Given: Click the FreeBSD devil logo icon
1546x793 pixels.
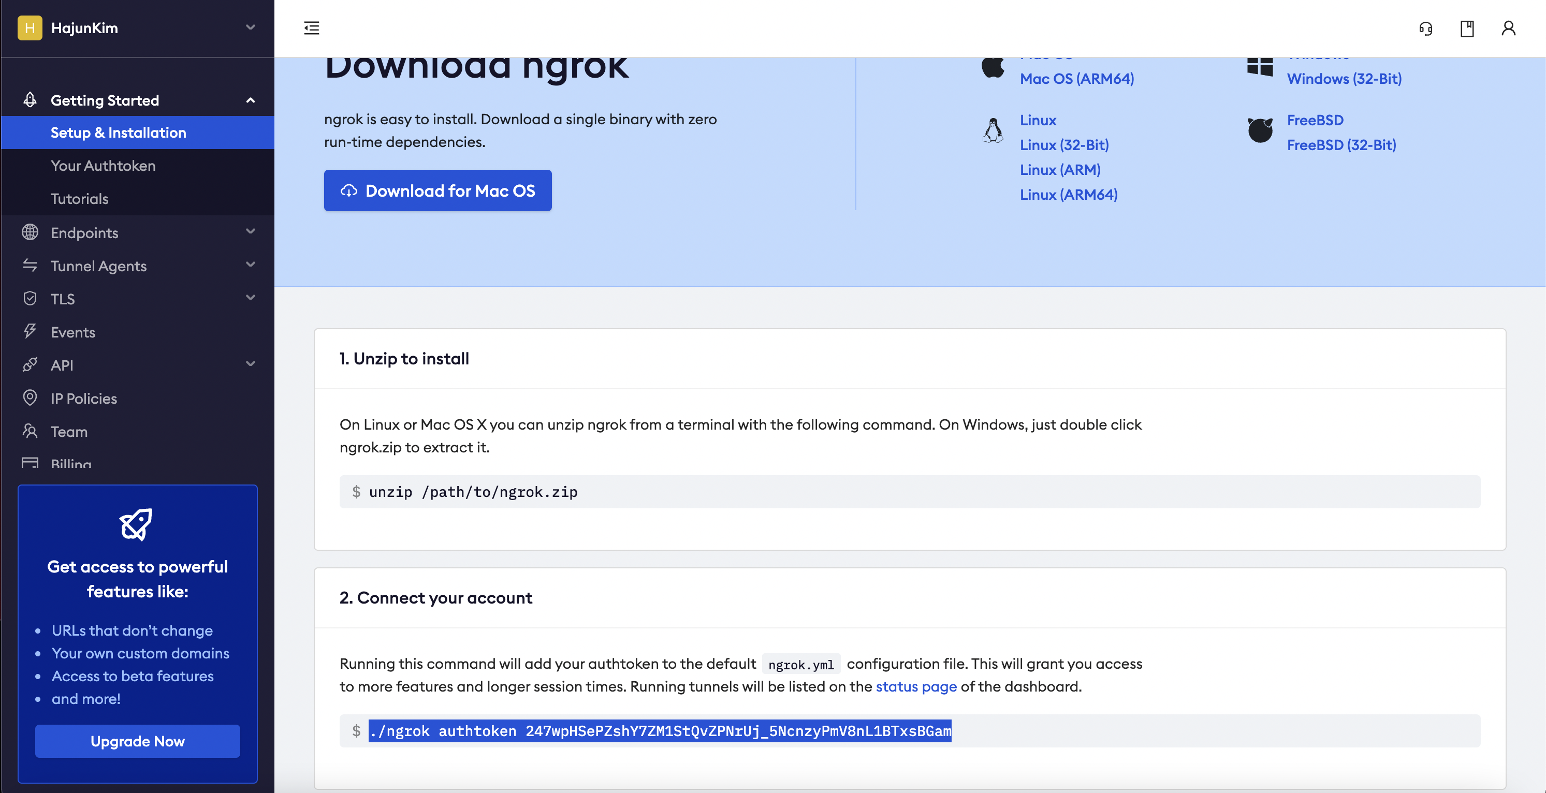Looking at the screenshot, I should (x=1260, y=130).
